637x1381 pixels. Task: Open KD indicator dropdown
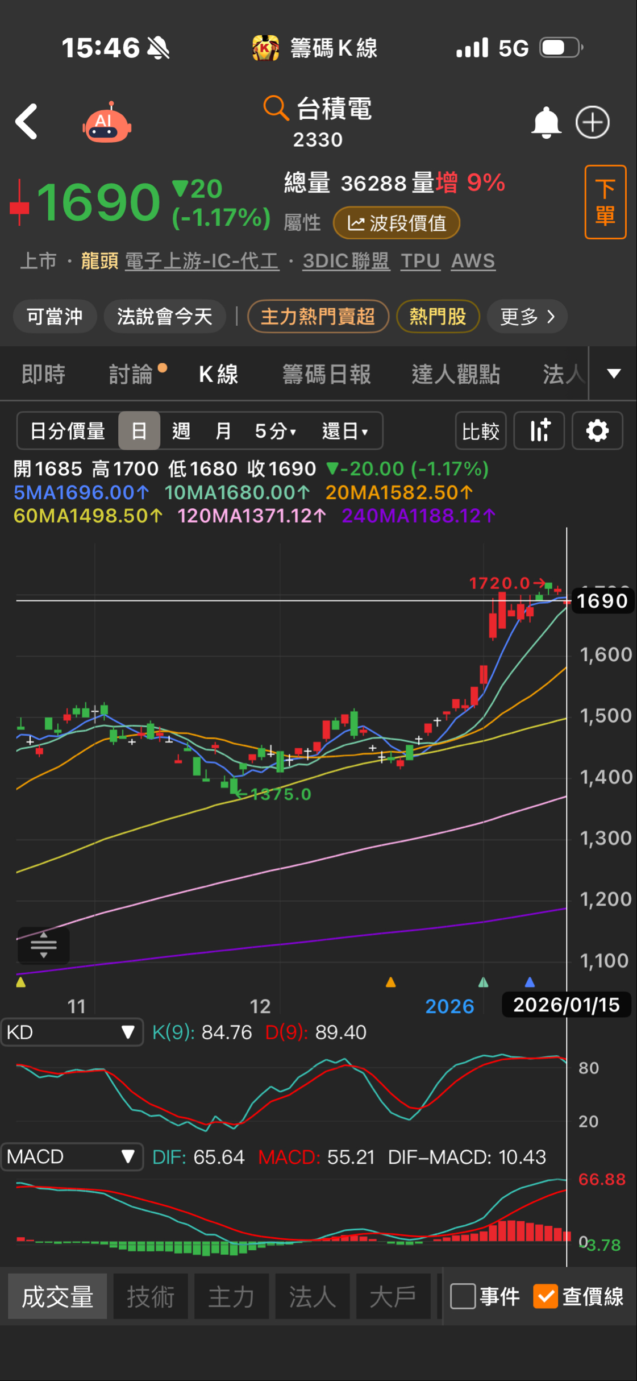(72, 1032)
